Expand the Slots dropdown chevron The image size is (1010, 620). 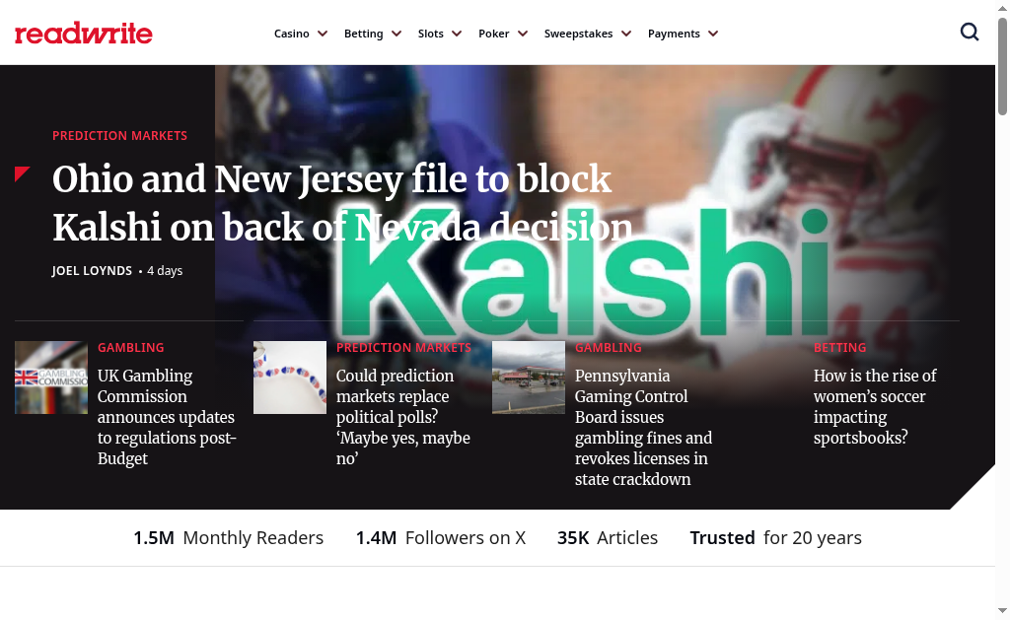pyautogui.click(x=457, y=34)
